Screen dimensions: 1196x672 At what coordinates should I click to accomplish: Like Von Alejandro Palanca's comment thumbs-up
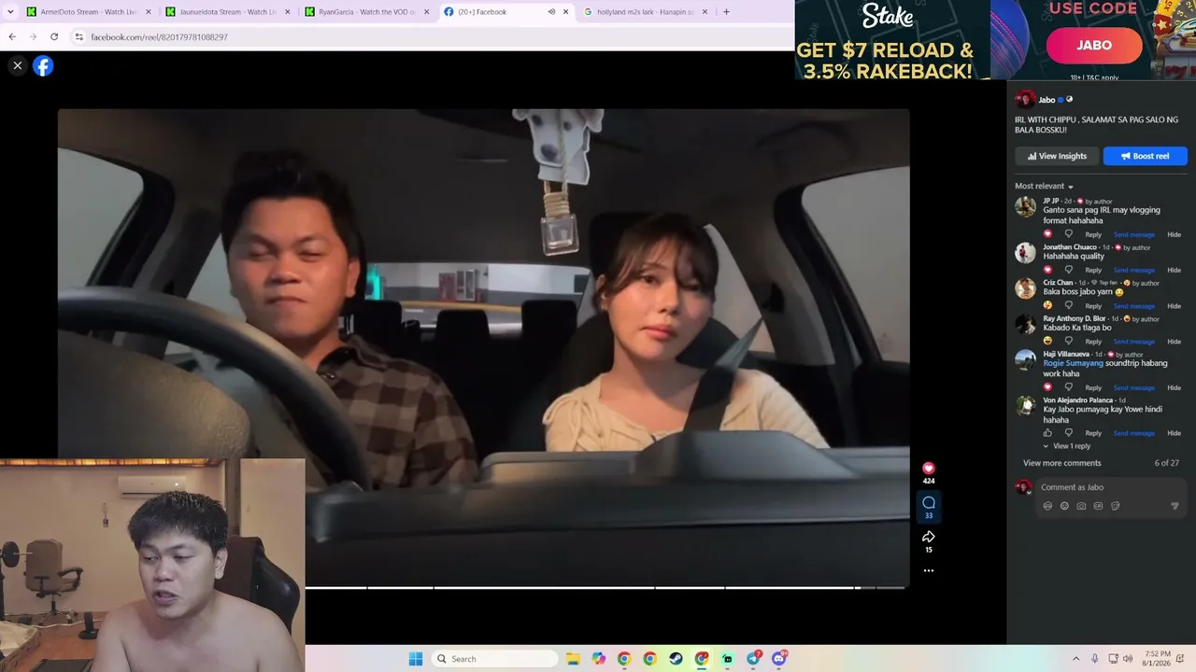pos(1047,433)
